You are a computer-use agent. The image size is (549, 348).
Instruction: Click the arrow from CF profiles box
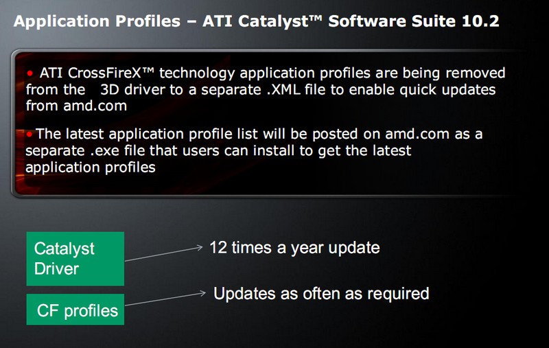pos(165,298)
